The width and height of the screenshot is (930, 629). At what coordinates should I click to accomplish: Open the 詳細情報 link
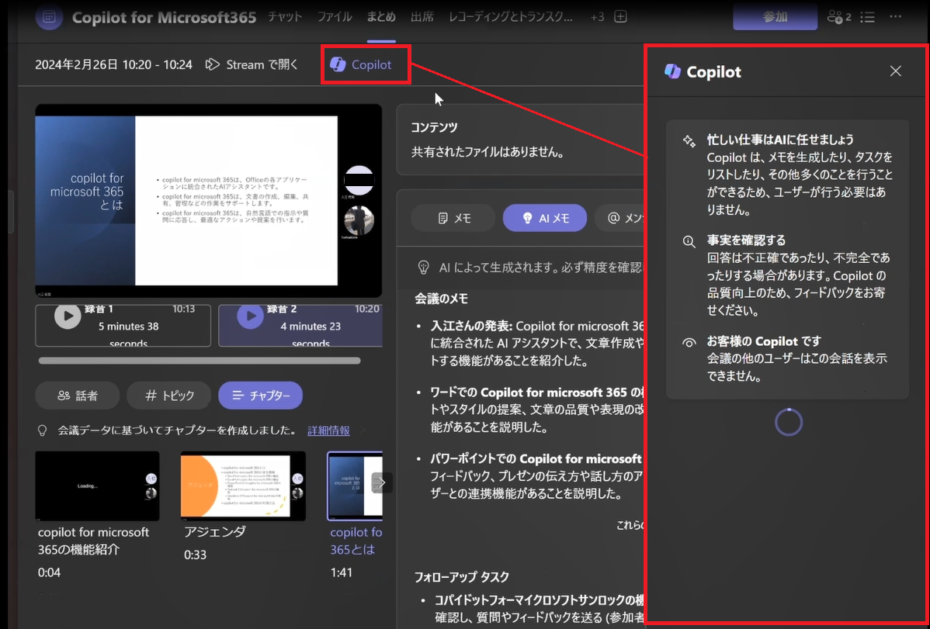pos(328,430)
